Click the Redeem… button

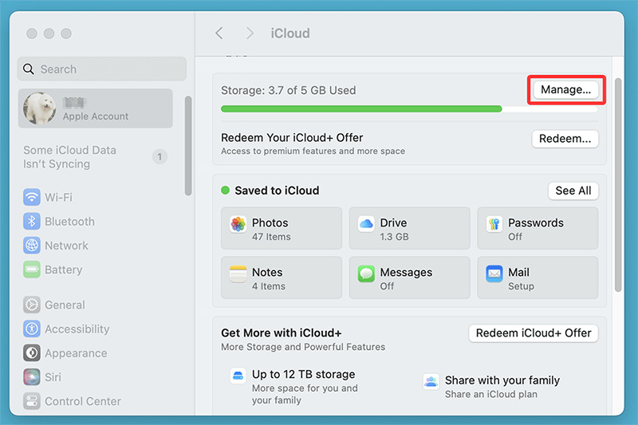tap(565, 139)
